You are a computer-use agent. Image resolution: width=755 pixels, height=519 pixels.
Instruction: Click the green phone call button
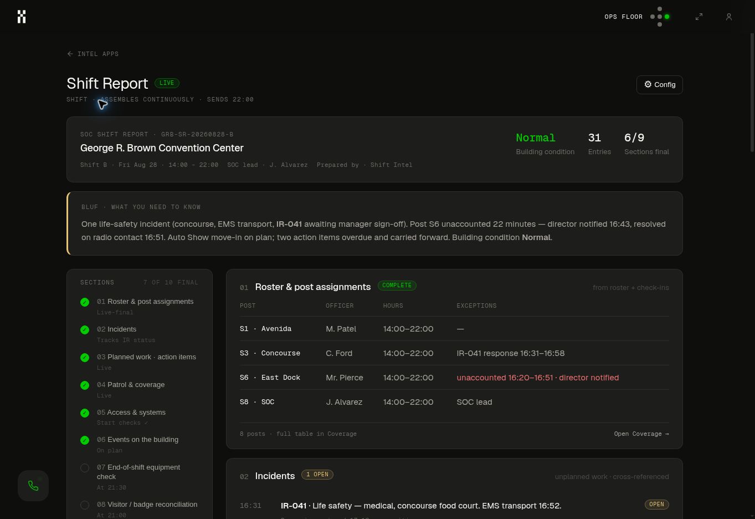(33, 486)
